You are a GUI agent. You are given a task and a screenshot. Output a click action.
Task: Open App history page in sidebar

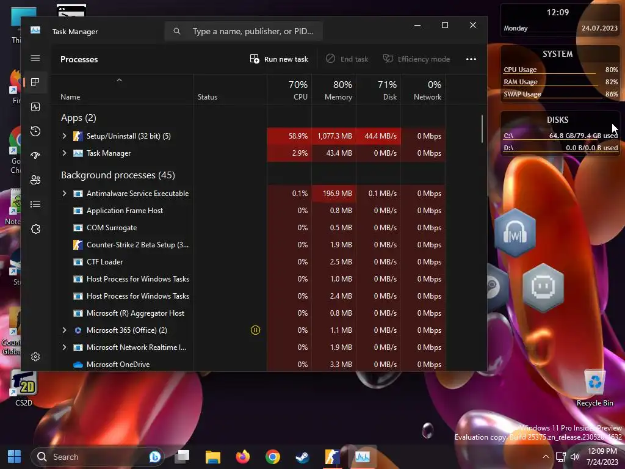point(35,131)
